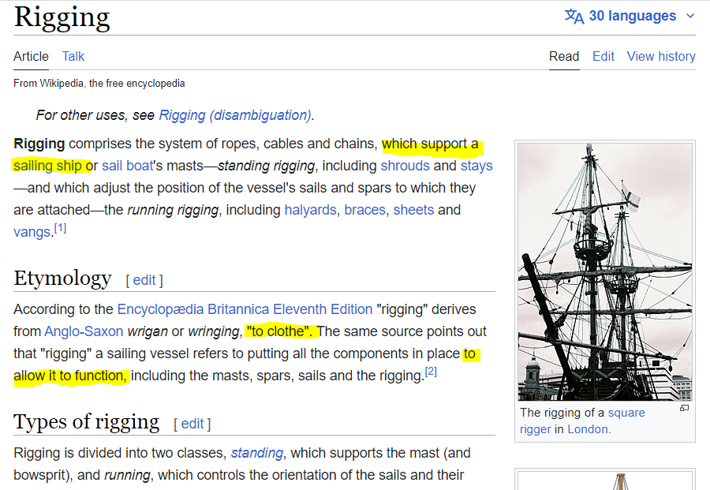Expand the languages chevron arrow
Image resolution: width=710 pixels, height=490 pixels.
690,16
